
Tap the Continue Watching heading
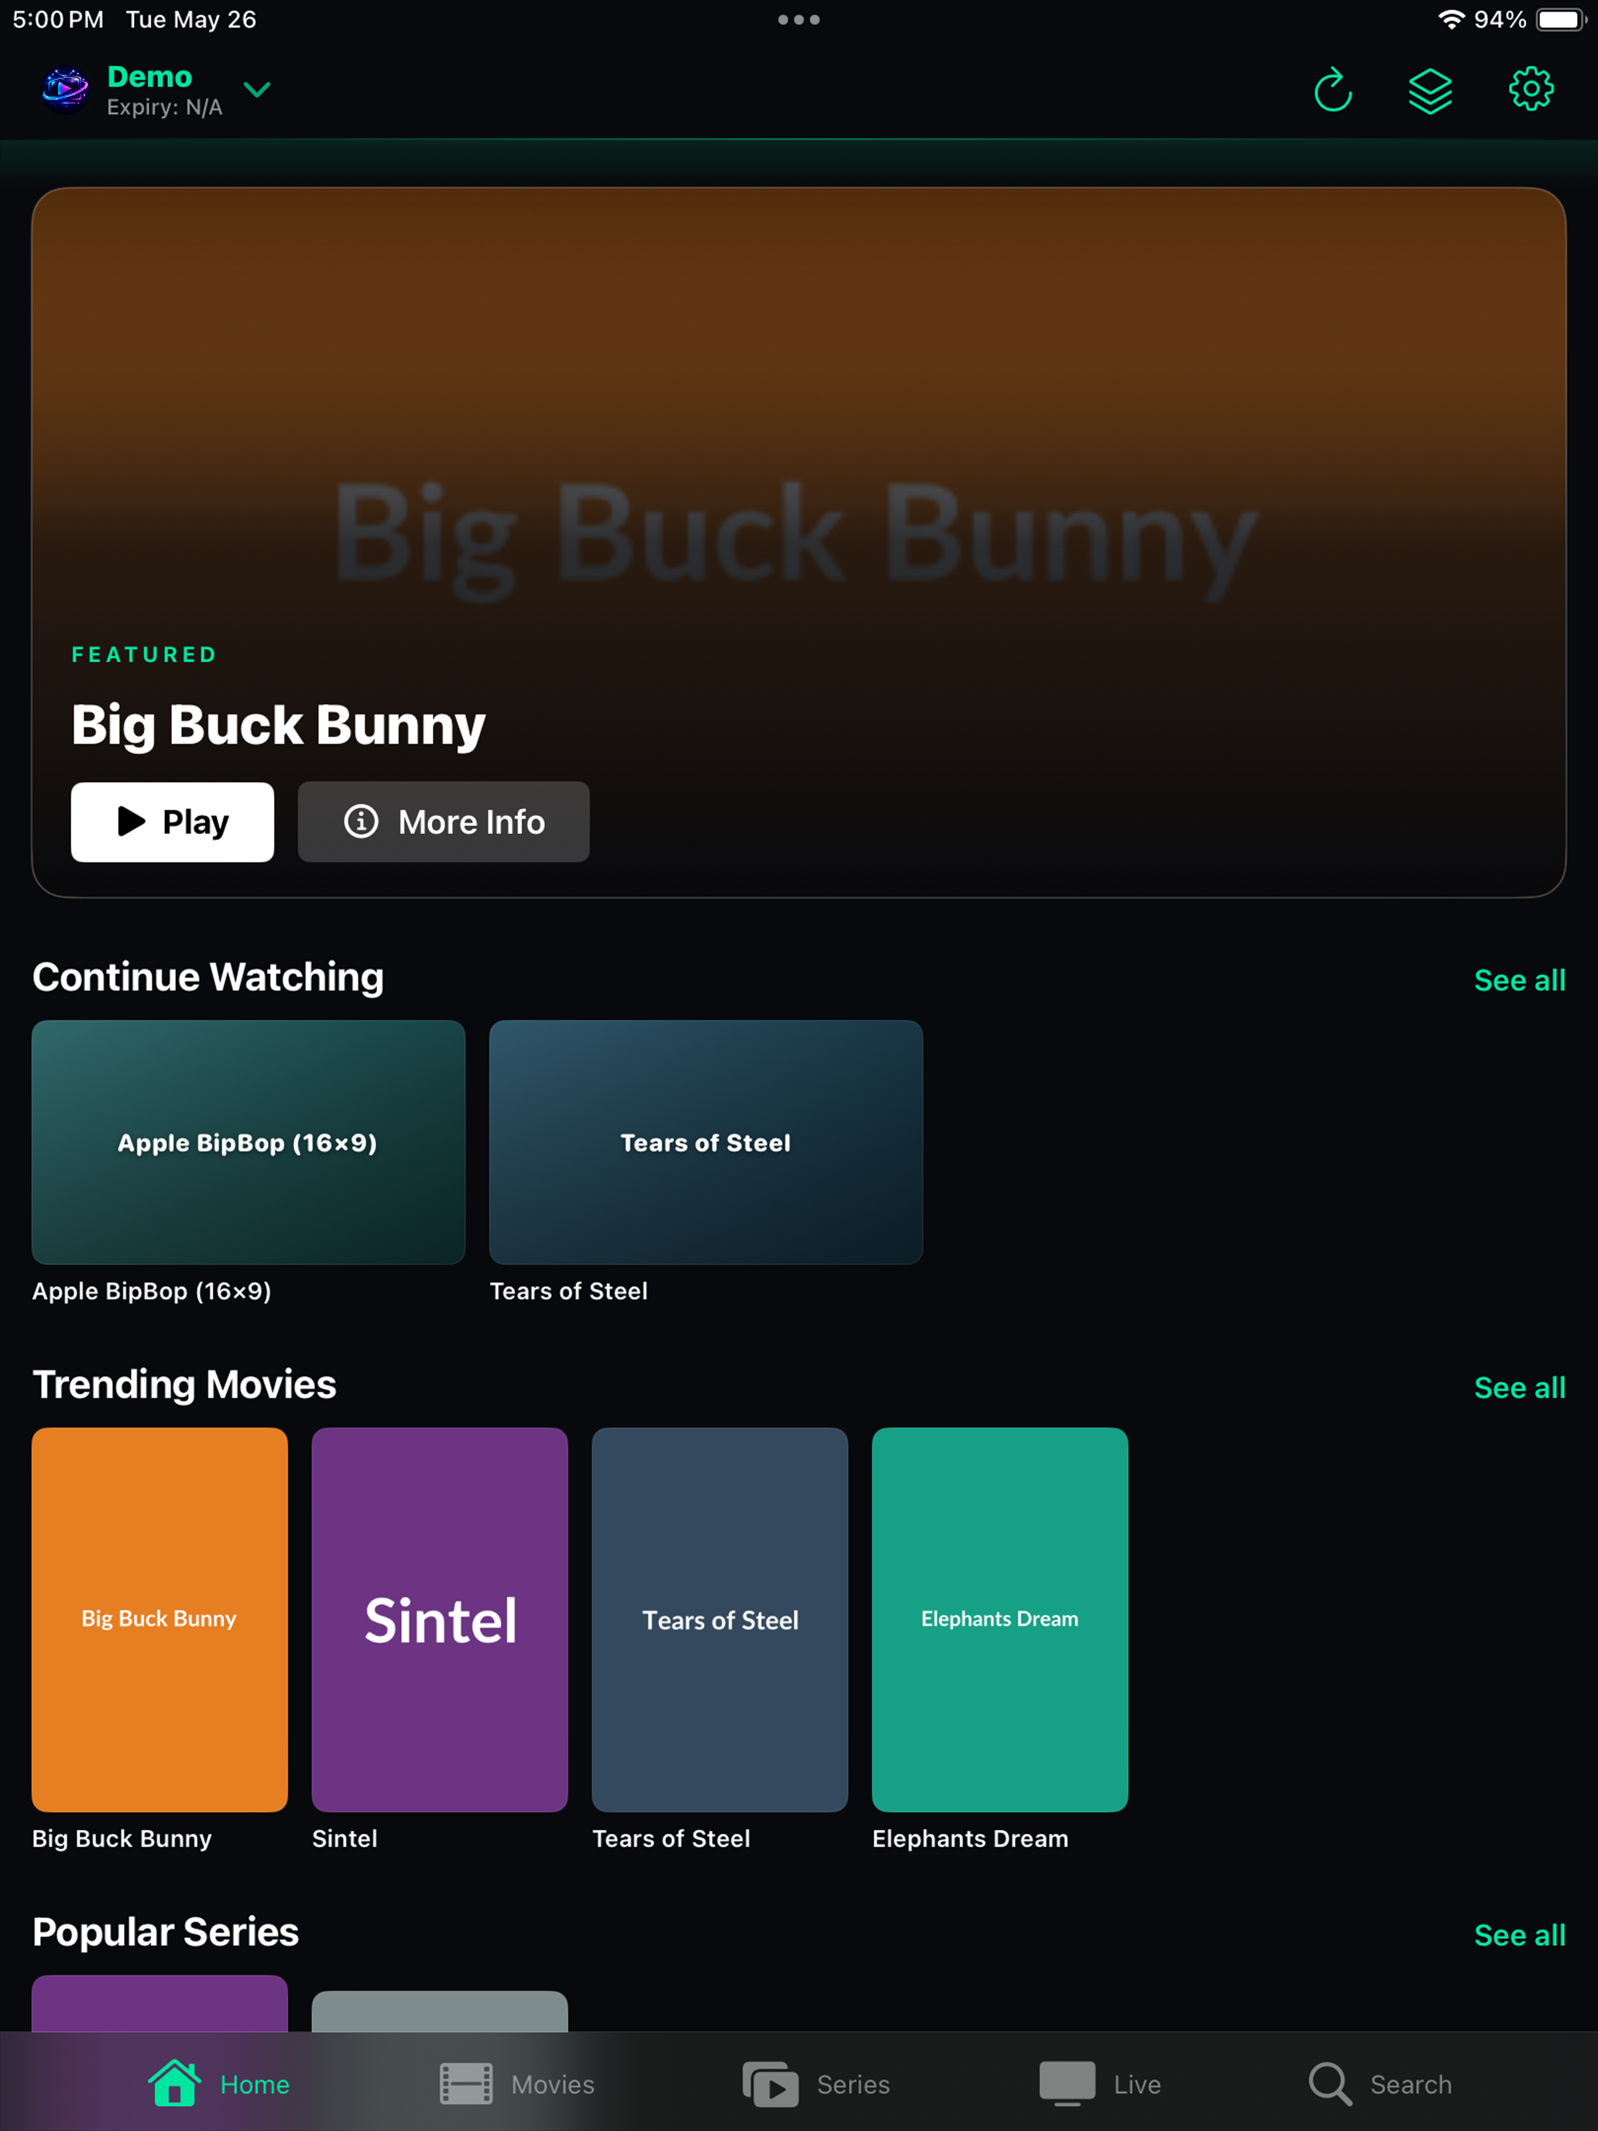[208, 977]
